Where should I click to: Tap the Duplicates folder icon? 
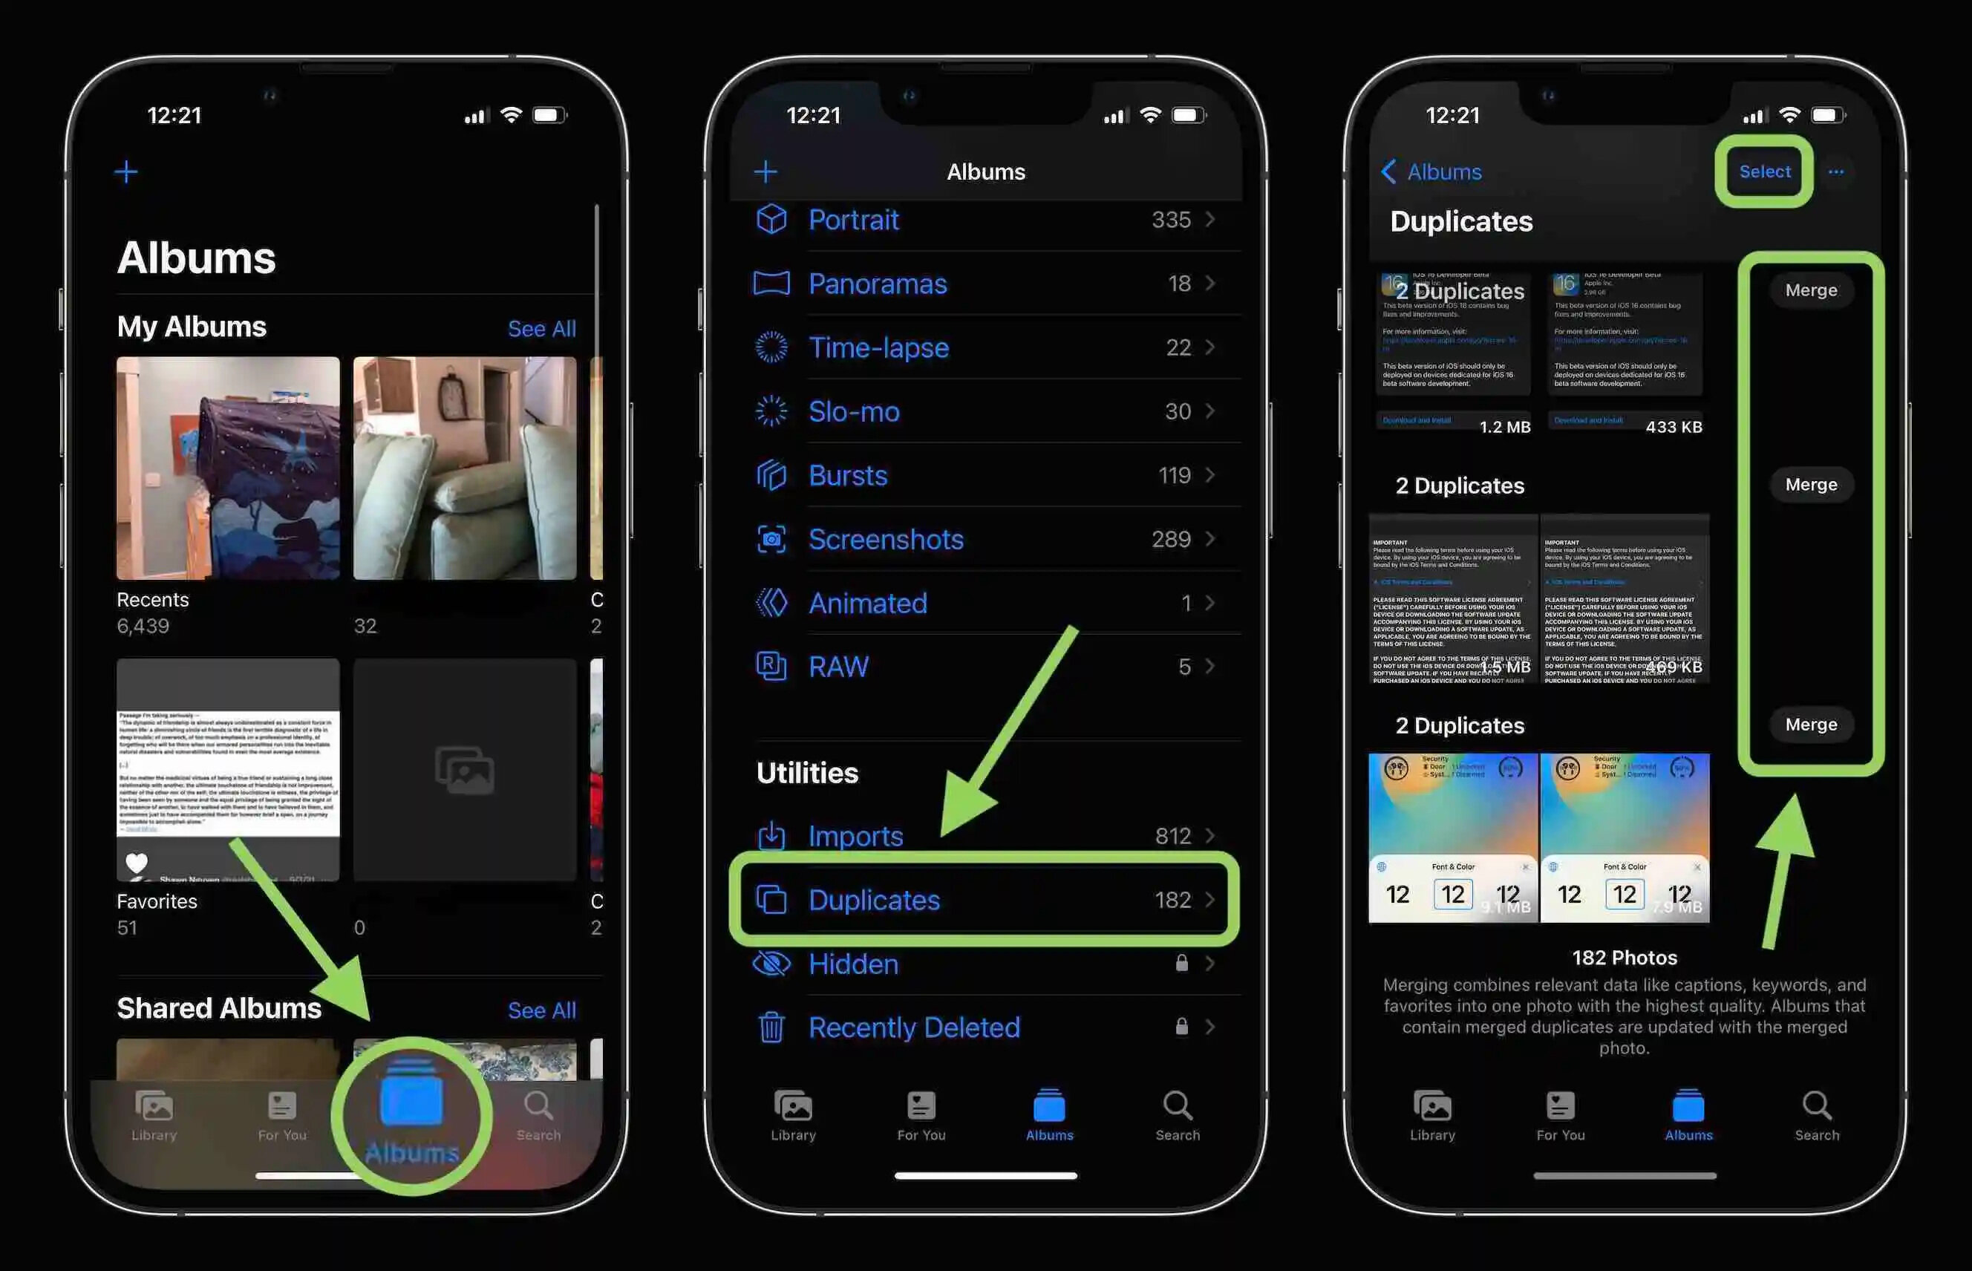772,897
